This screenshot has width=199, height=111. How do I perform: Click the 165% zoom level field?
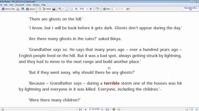[x=82, y=9]
